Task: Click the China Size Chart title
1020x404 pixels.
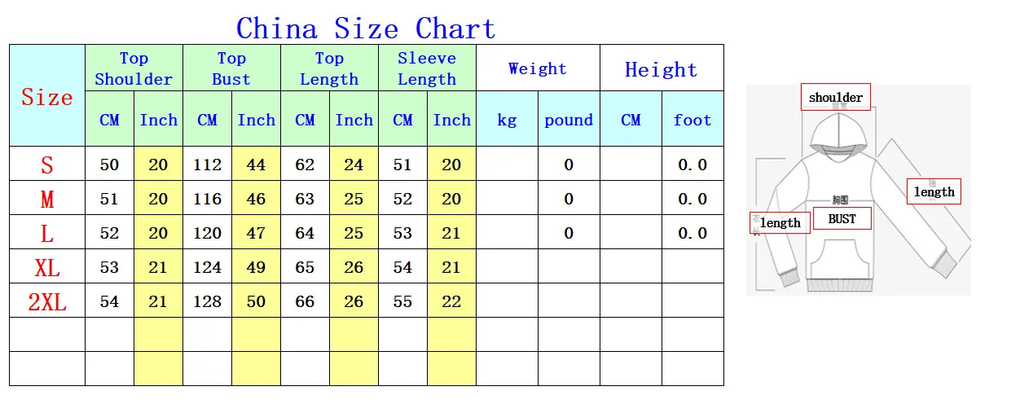Action: [366, 29]
